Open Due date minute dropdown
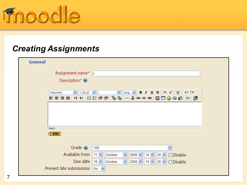The image size is (247, 185). pos(161,162)
